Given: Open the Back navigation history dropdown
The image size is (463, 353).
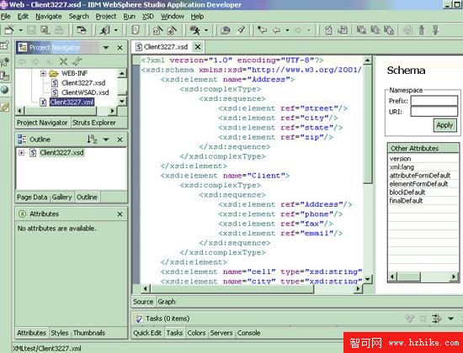Looking at the screenshot, I should (x=287, y=30).
